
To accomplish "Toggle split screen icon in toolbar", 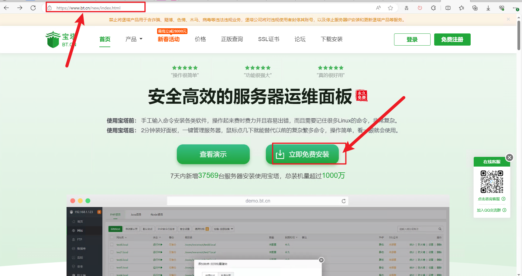I will pyautogui.click(x=448, y=8).
